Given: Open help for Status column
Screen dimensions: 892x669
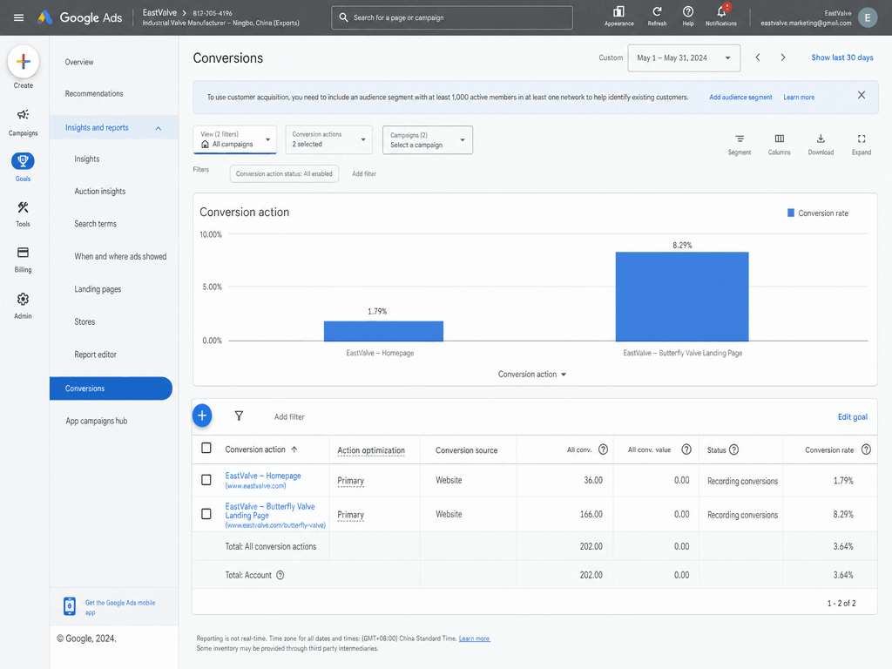Looking at the screenshot, I should point(733,449).
